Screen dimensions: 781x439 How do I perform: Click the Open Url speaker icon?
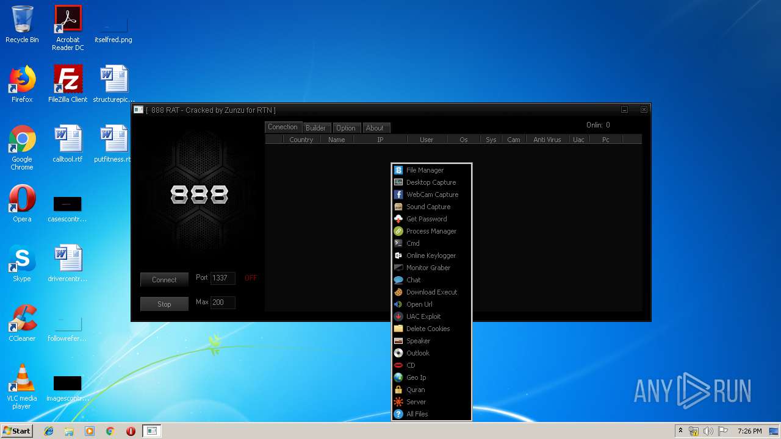coord(398,304)
